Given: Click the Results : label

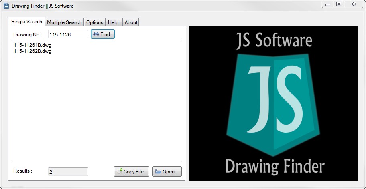Looking at the screenshot, I should (22, 171).
